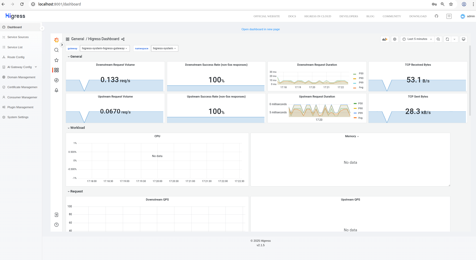
Task: Switch language with the Chinese icon
Action: pos(449,16)
